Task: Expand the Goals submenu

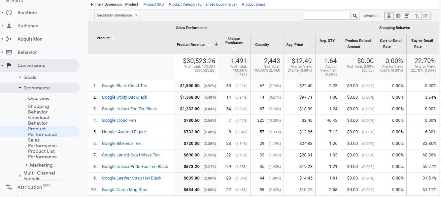Action: point(20,77)
